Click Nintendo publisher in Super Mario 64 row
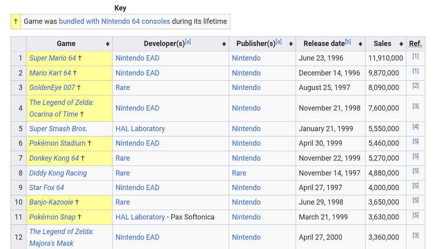This screenshot has width=436, height=249. [x=246, y=58]
